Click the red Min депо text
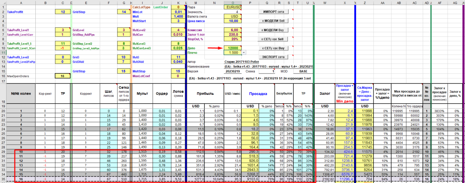Viewport: 465px width, 183px height. pos(345,102)
